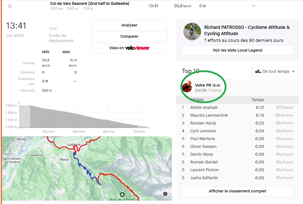Click Richard Patrosso's profile photo

point(192,32)
